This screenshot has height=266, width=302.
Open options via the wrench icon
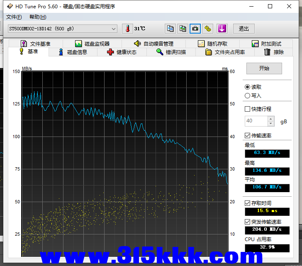[208, 29]
